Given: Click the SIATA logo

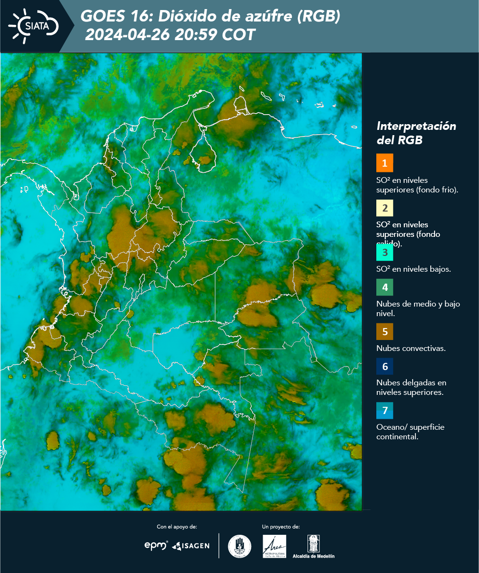Looking at the screenshot, I should coord(33,26).
